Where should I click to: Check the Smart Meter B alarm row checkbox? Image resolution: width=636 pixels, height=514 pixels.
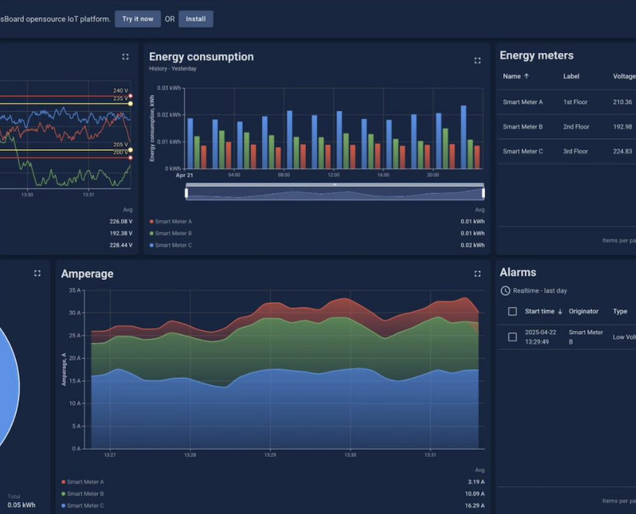(513, 337)
